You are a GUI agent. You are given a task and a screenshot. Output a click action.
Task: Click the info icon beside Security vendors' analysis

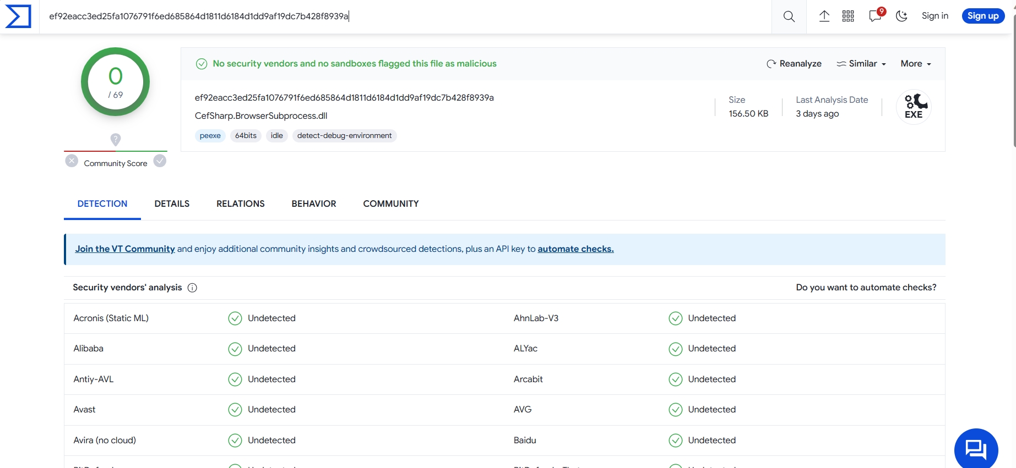coord(192,288)
